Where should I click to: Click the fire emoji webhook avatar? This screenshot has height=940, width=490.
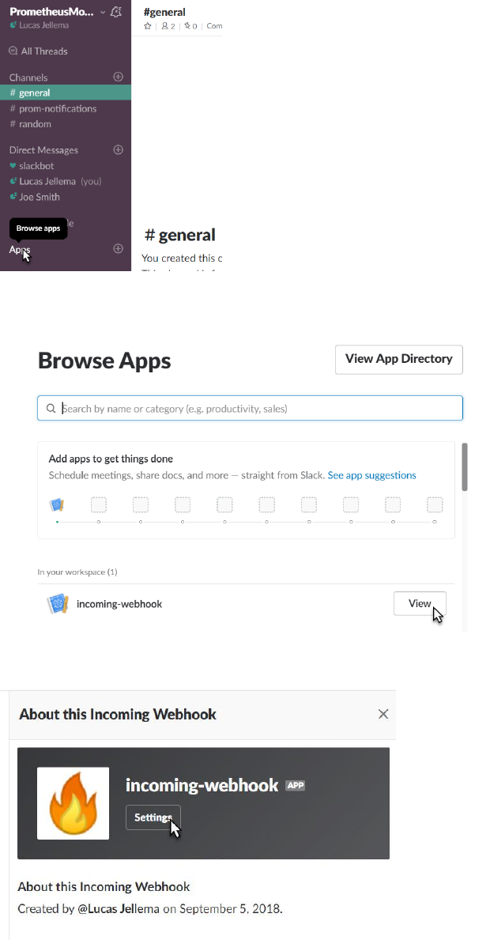(73, 803)
